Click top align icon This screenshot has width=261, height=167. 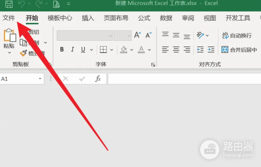(165, 34)
